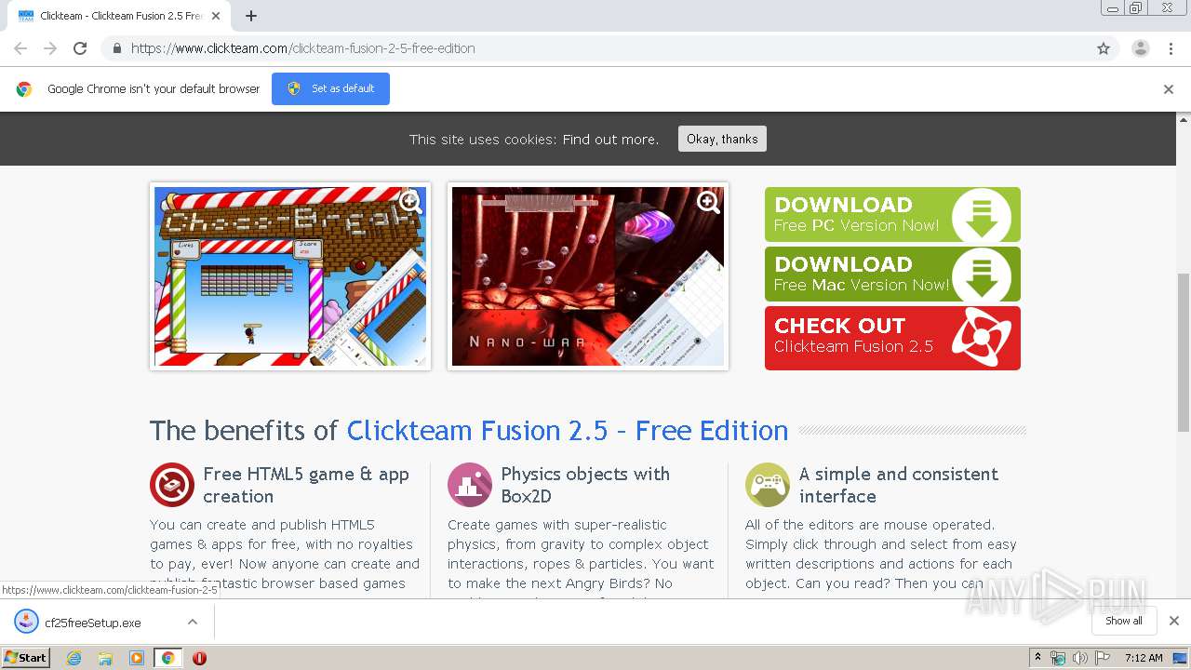Click the game controller interface icon
The width and height of the screenshot is (1191, 670).
click(x=768, y=485)
